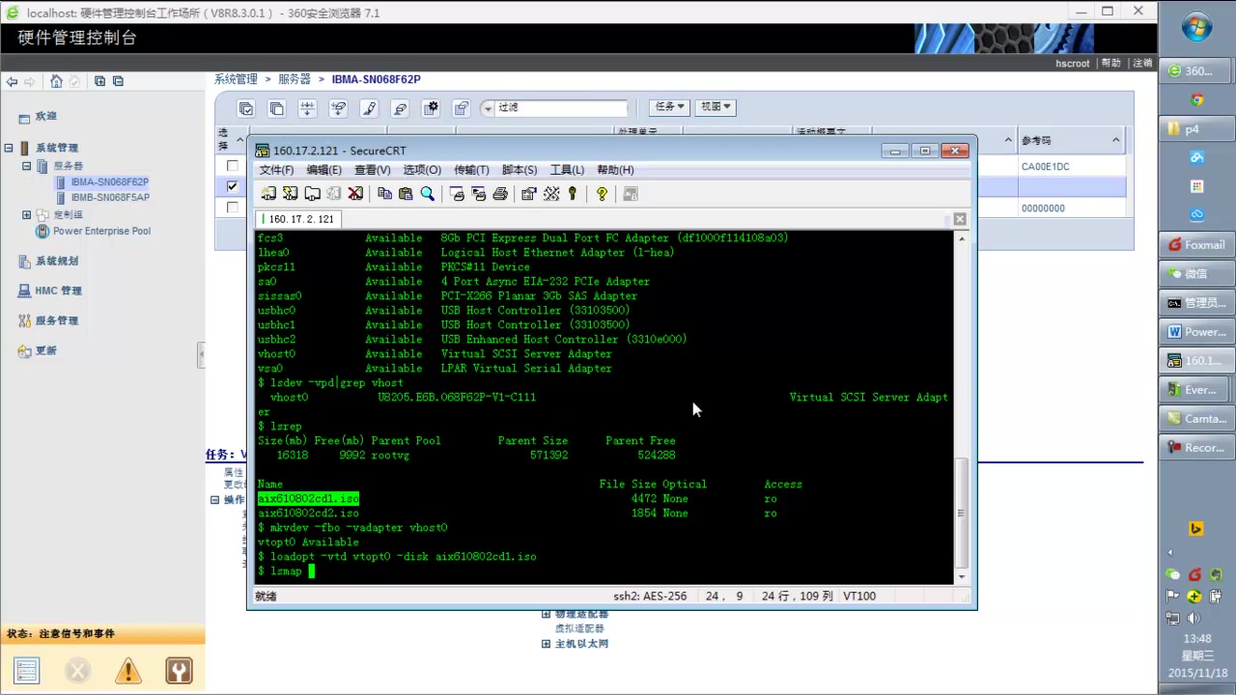Screen dimensions: 1236x695
Task: Click Foxmail in the taskbar
Action: pos(1196,245)
